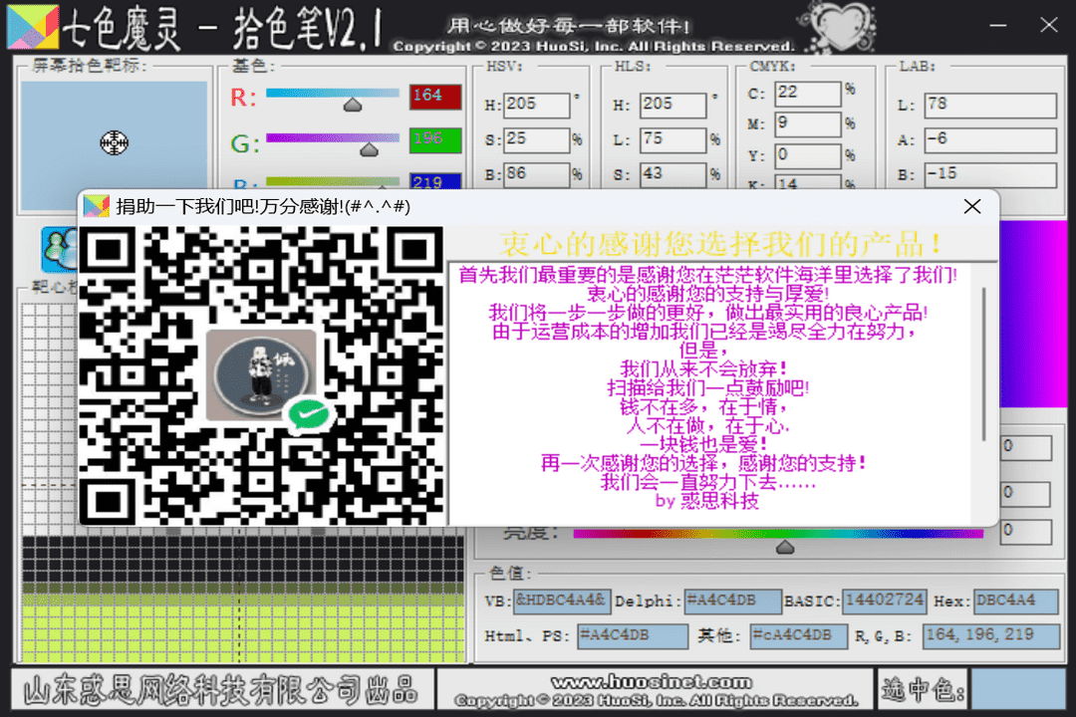
Task: Close the donation dialog
Action: tap(971, 206)
